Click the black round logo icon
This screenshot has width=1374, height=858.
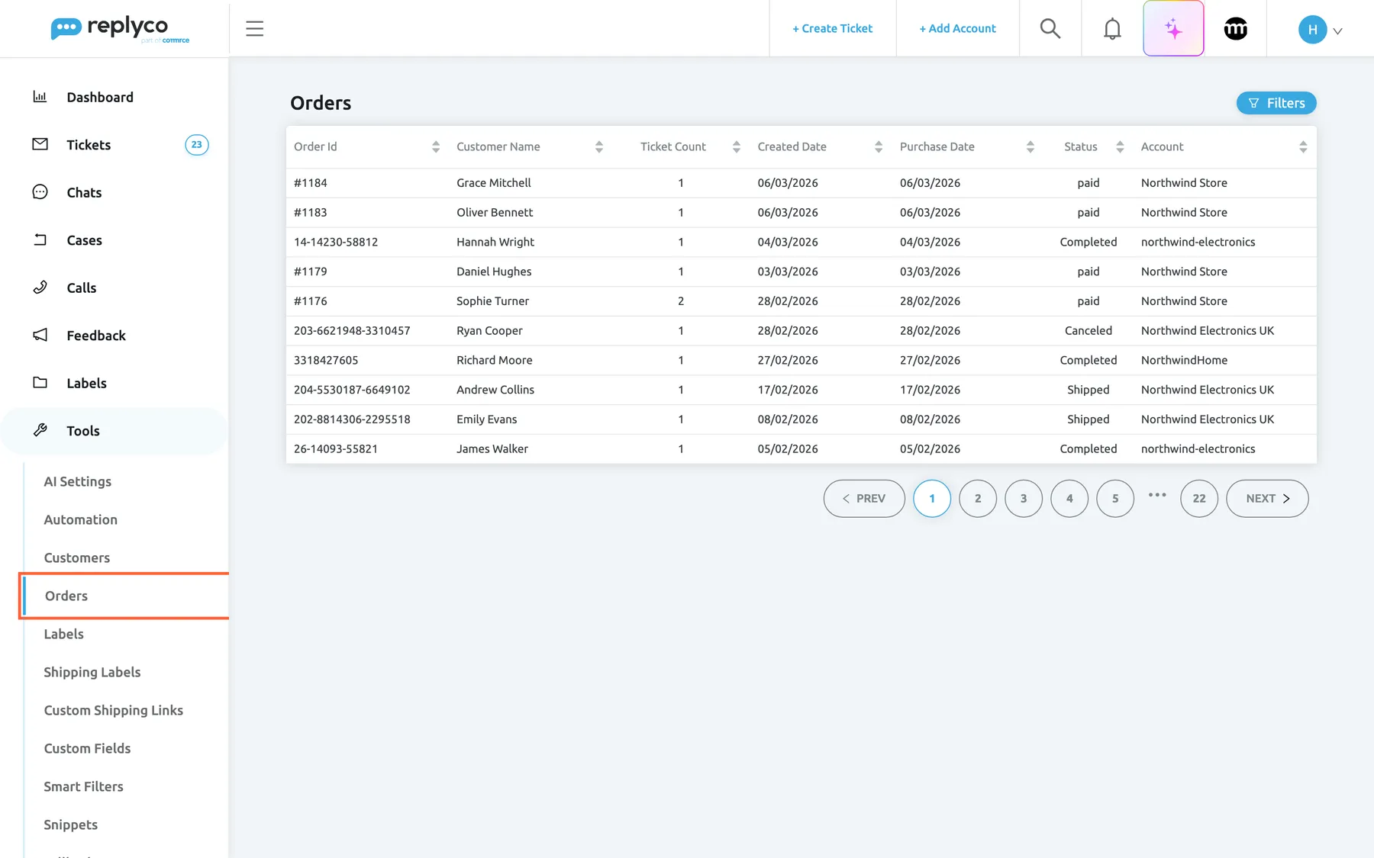(1235, 28)
